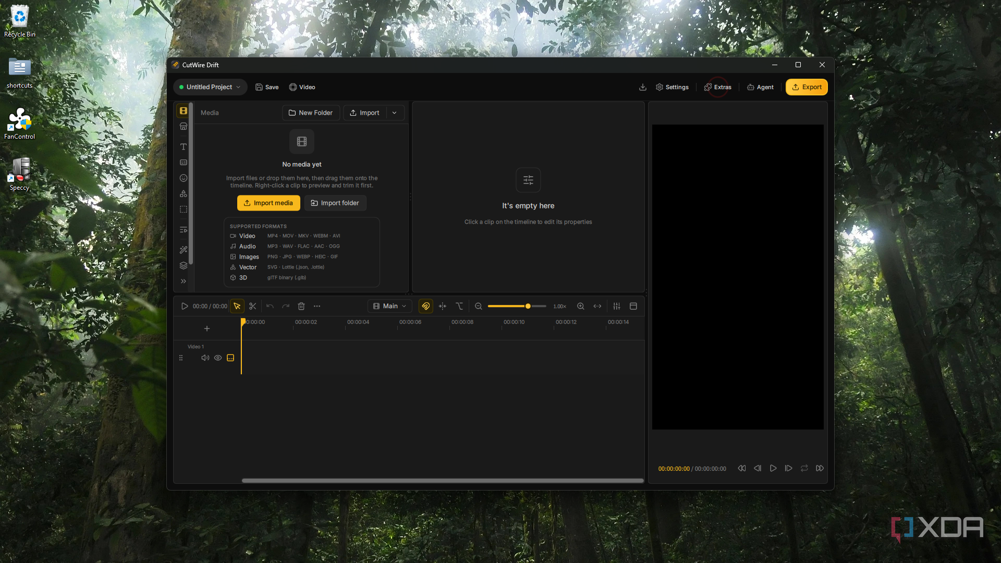Open the audio mixer sliders
The image size is (1001, 563).
[x=617, y=306]
